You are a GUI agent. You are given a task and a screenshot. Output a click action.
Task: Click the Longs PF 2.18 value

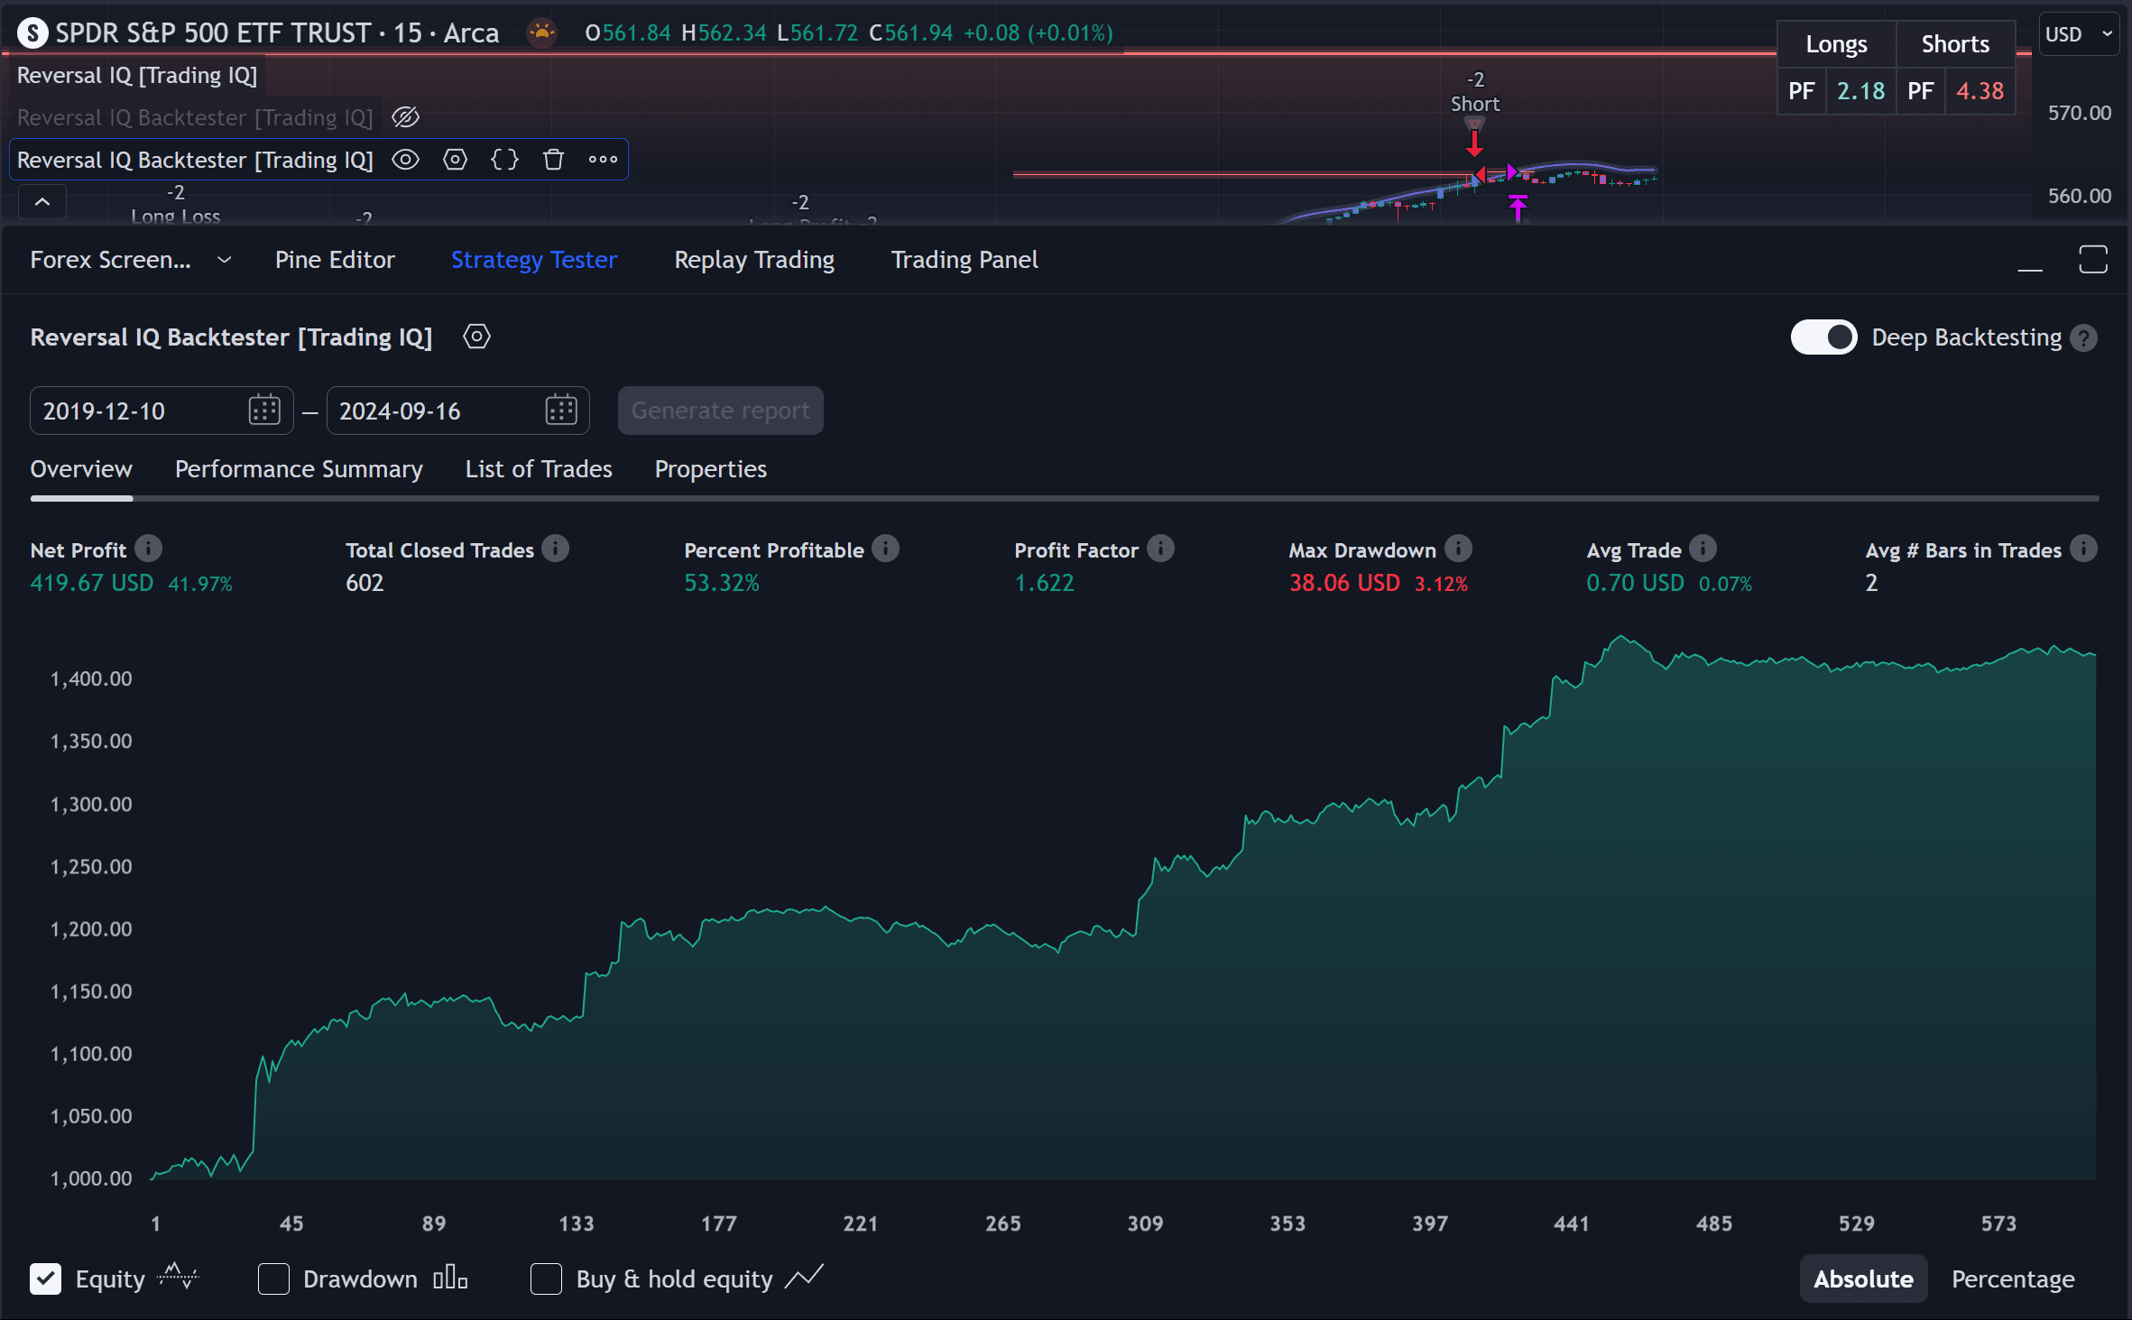(x=1860, y=91)
